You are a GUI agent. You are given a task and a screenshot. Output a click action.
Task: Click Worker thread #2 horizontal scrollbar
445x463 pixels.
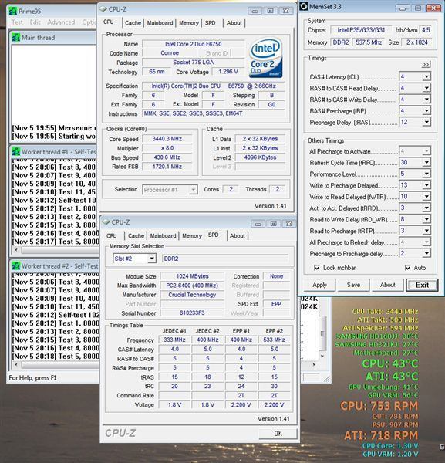tap(56, 364)
